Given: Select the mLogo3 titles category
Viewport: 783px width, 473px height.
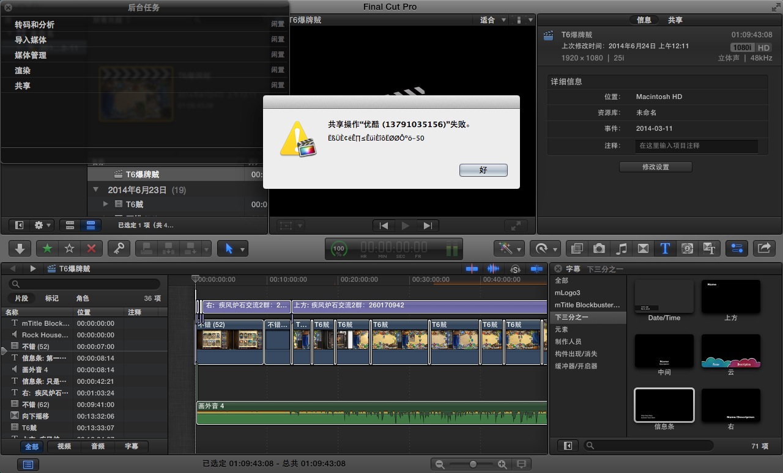Looking at the screenshot, I should click(588, 293).
